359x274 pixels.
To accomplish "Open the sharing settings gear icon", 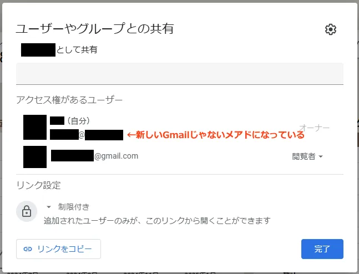I will tap(331, 30).
